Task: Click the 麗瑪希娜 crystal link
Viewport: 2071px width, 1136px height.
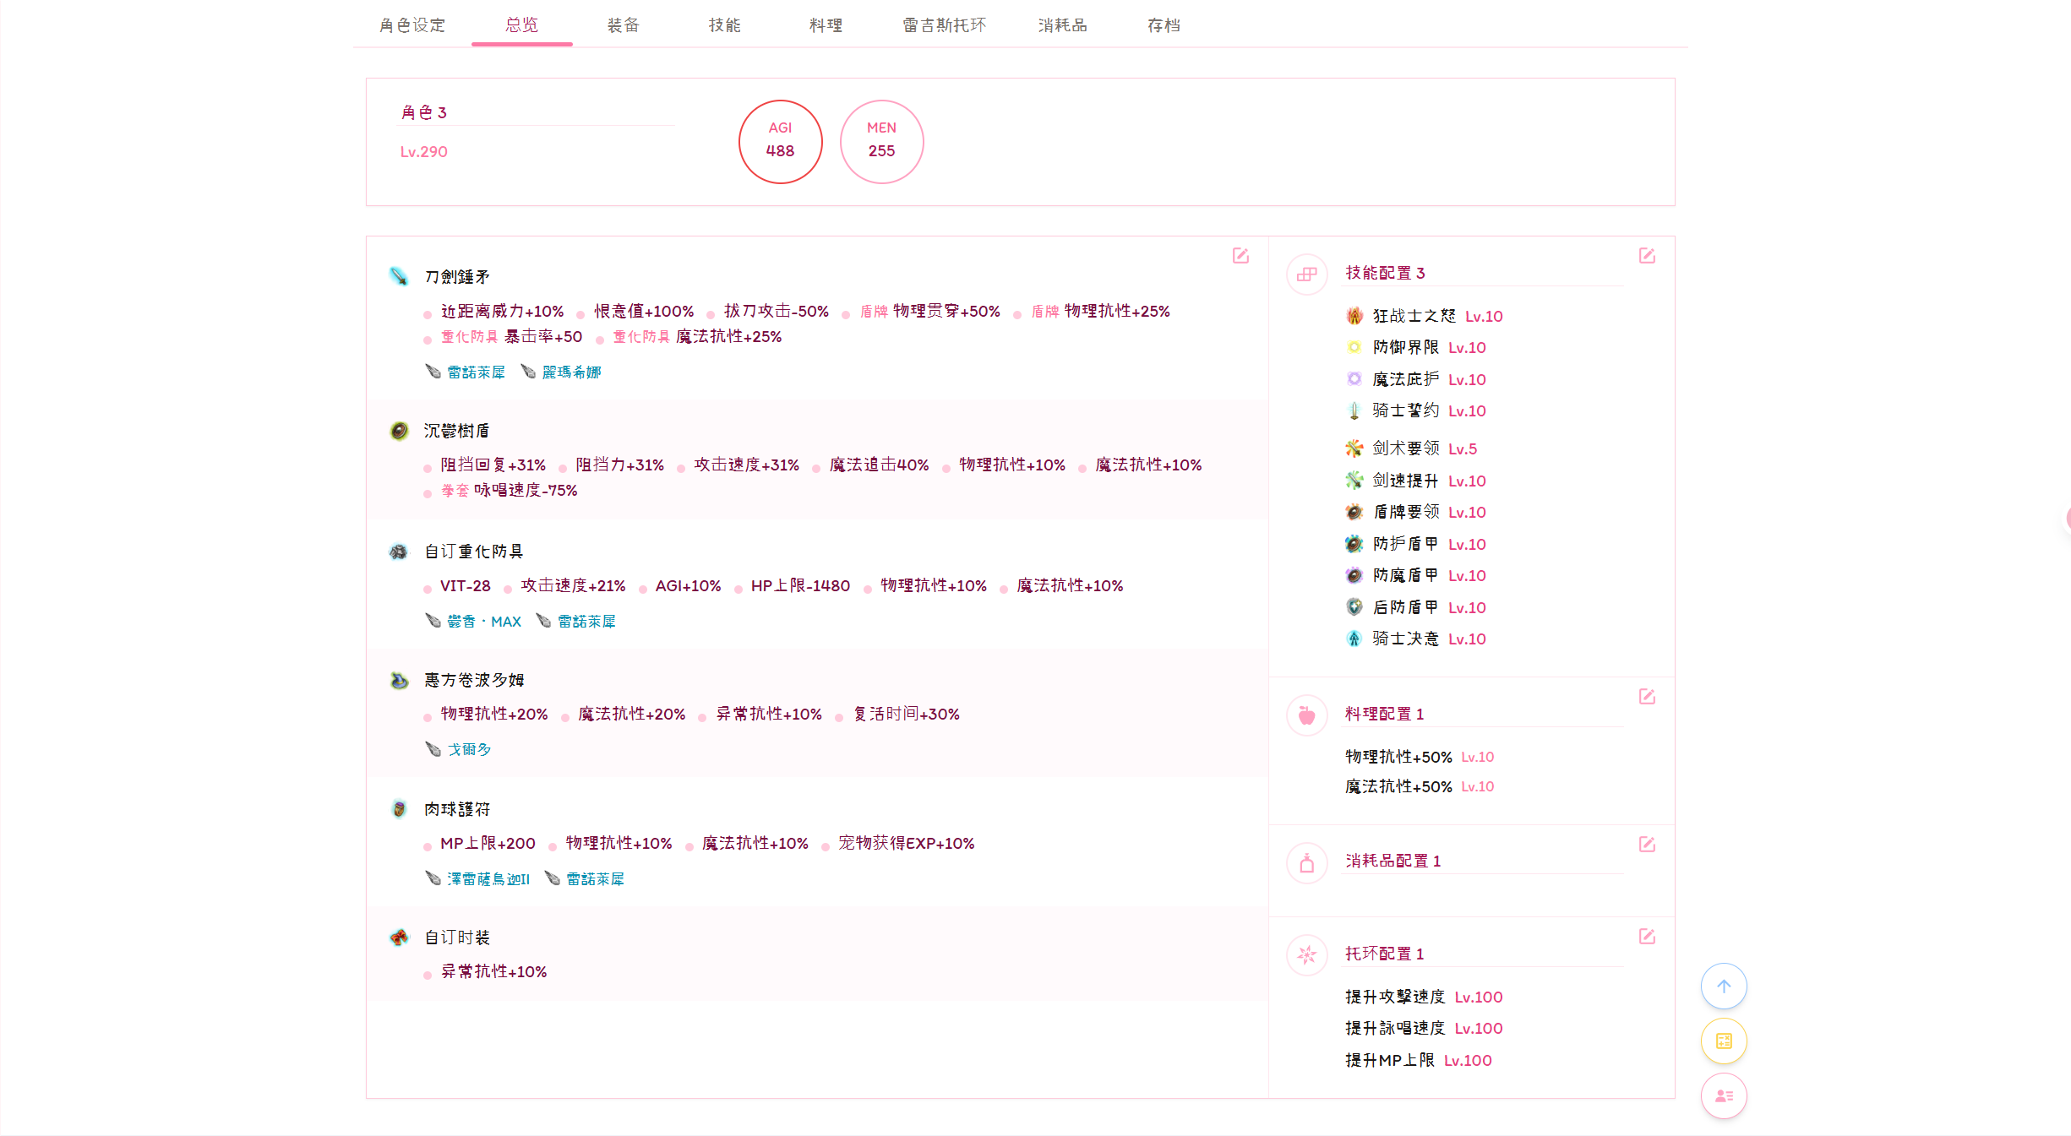Action: (x=571, y=372)
